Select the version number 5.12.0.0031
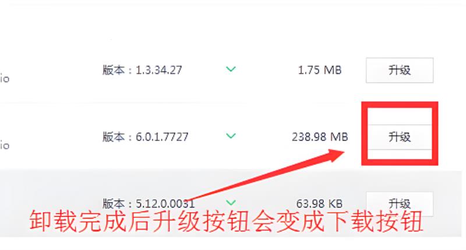The width and height of the screenshot is (466, 250). [165, 203]
